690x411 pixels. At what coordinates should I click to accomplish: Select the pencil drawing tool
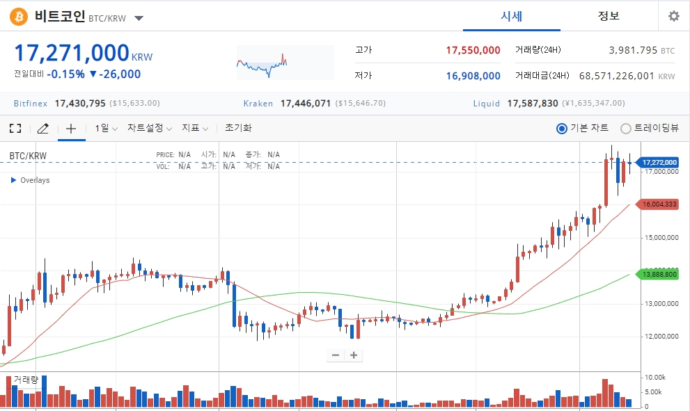(42, 129)
